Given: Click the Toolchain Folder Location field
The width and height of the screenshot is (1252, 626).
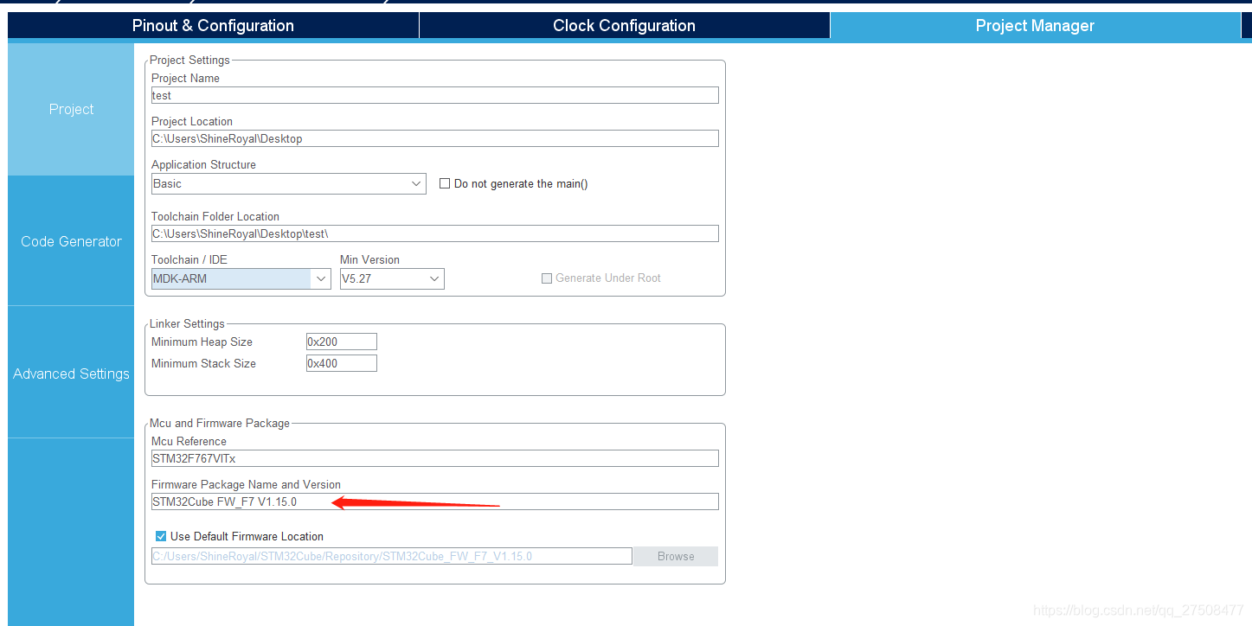Looking at the screenshot, I should [x=434, y=233].
